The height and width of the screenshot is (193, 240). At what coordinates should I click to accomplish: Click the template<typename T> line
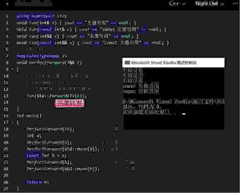click(x=42, y=56)
